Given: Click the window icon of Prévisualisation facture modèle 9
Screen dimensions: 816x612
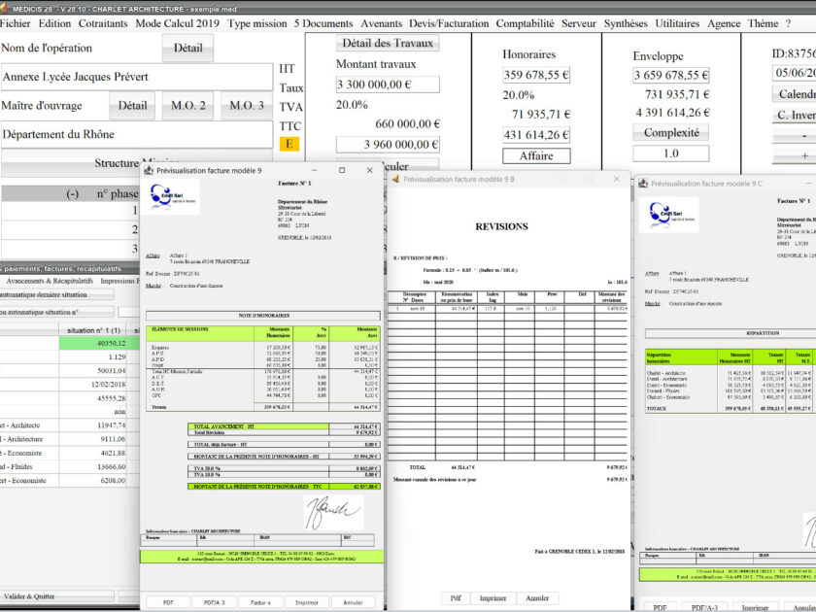Looking at the screenshot, I should 149,170.
